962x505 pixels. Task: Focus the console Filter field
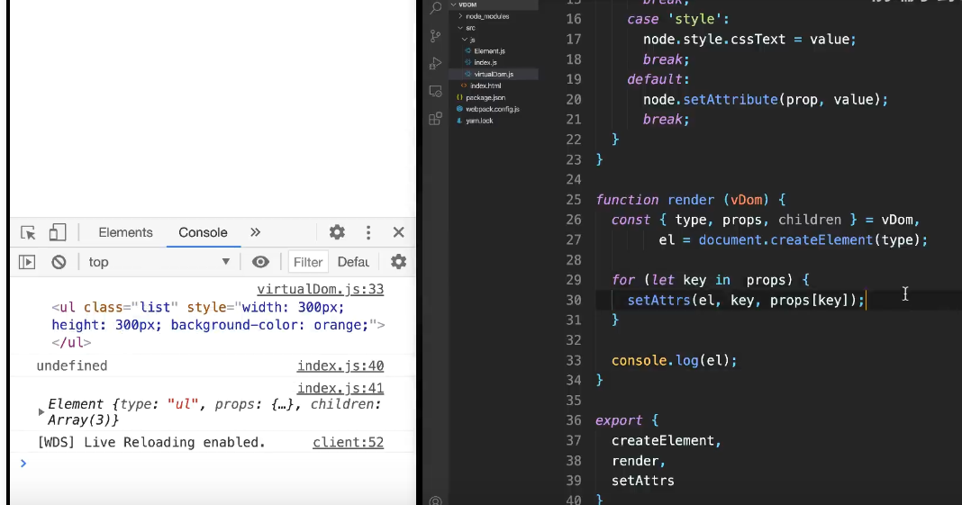pyautogui.click(x=308, y=262)
